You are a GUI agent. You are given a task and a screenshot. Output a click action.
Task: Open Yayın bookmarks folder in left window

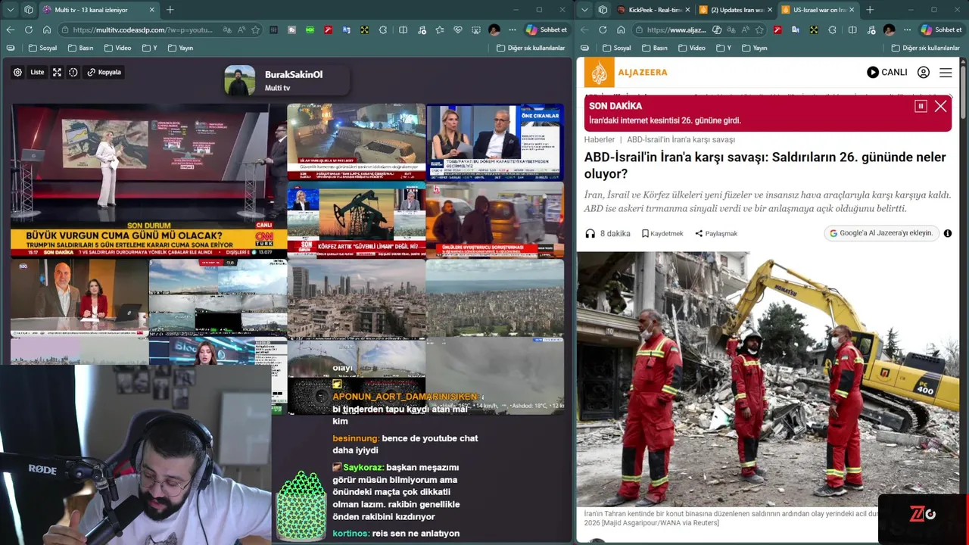click(x=180, y=48)
